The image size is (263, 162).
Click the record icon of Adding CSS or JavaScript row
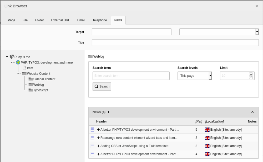(x=92, y=146)
